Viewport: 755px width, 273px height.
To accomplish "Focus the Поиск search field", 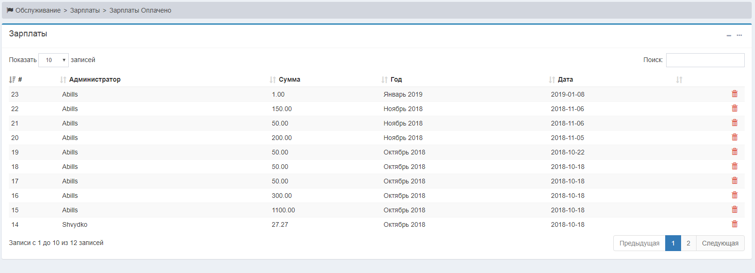I will tap(705, 60).
